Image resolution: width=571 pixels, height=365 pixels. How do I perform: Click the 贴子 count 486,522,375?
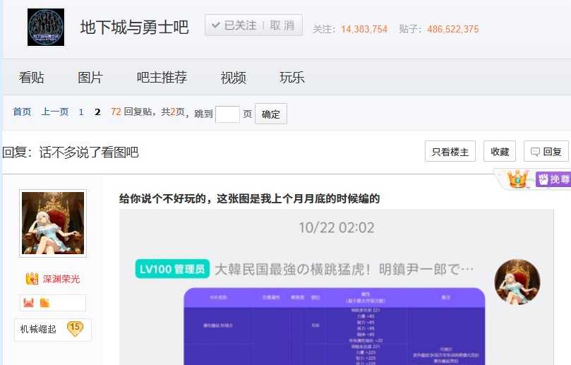pyautogui.click(x=453, y=29)
